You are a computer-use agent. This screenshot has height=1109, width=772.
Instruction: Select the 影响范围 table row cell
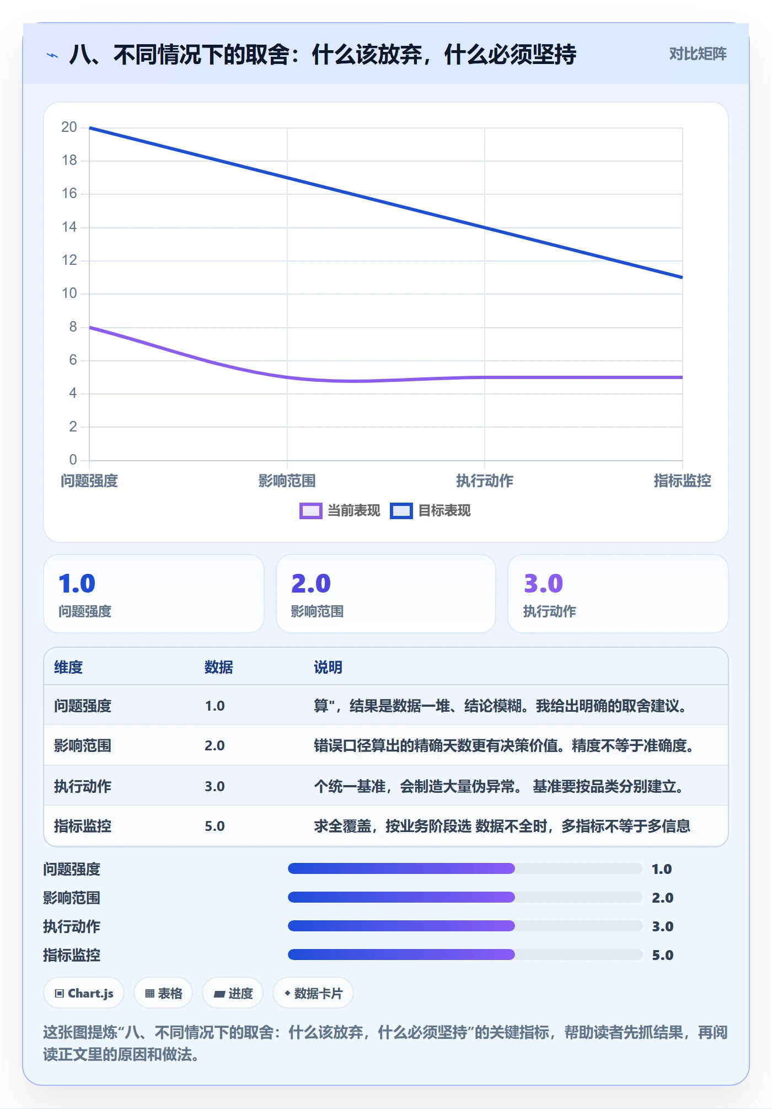(x=83, y=745)
